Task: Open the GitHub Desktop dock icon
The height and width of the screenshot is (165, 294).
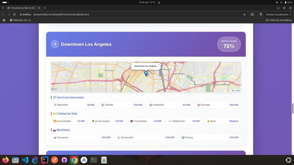Action: pos(64,160)
